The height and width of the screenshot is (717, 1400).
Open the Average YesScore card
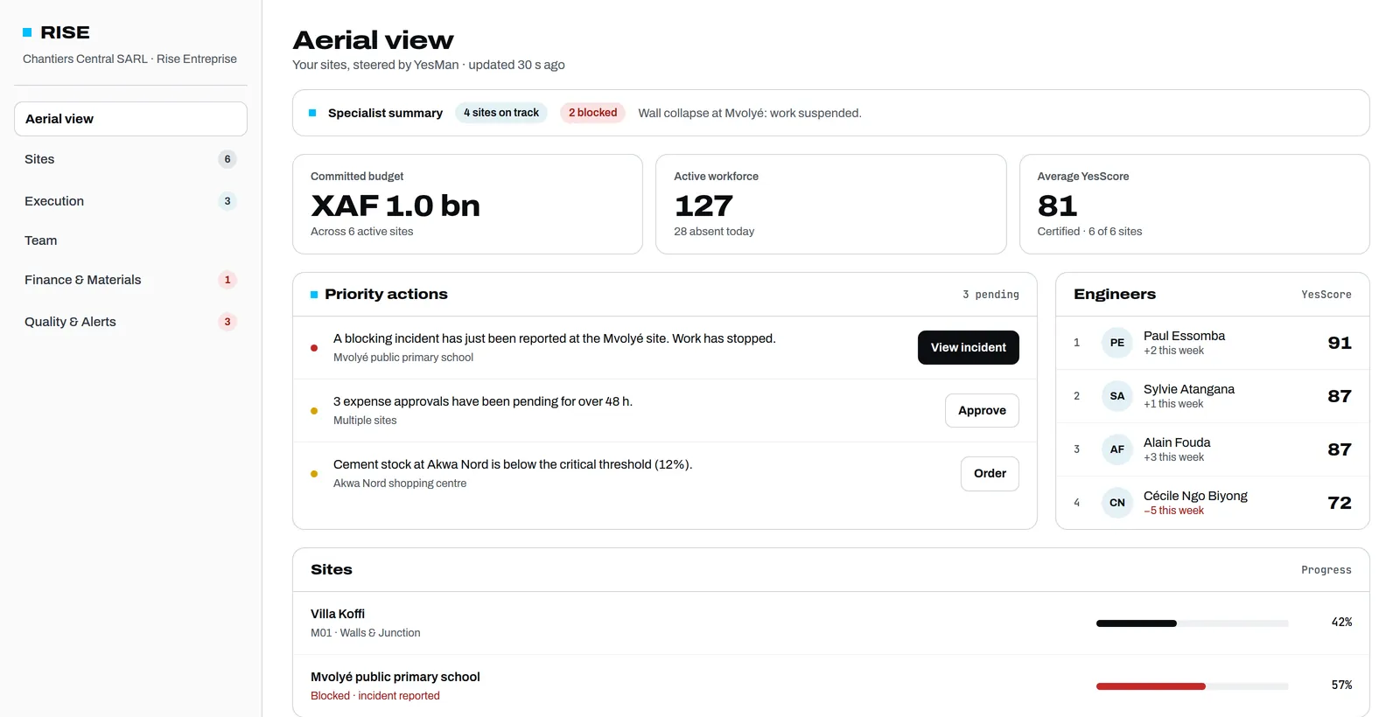point(1194,205)
